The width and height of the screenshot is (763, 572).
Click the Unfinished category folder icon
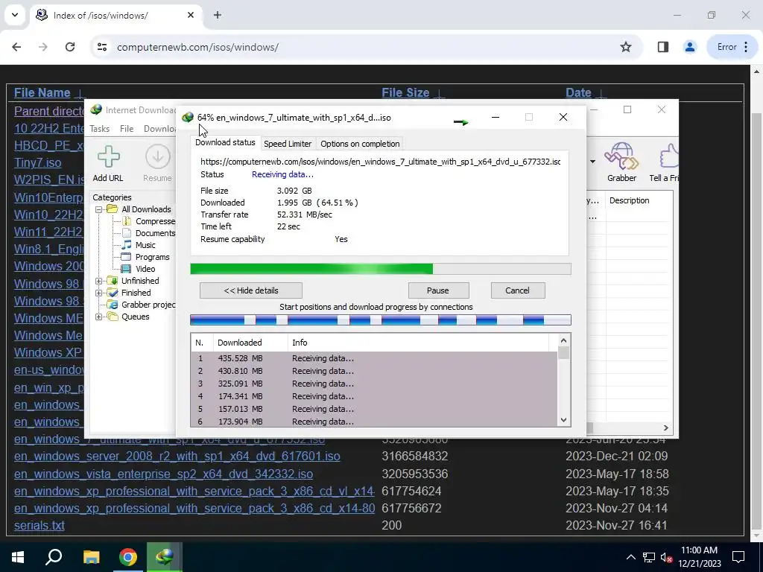coord(113,281)
